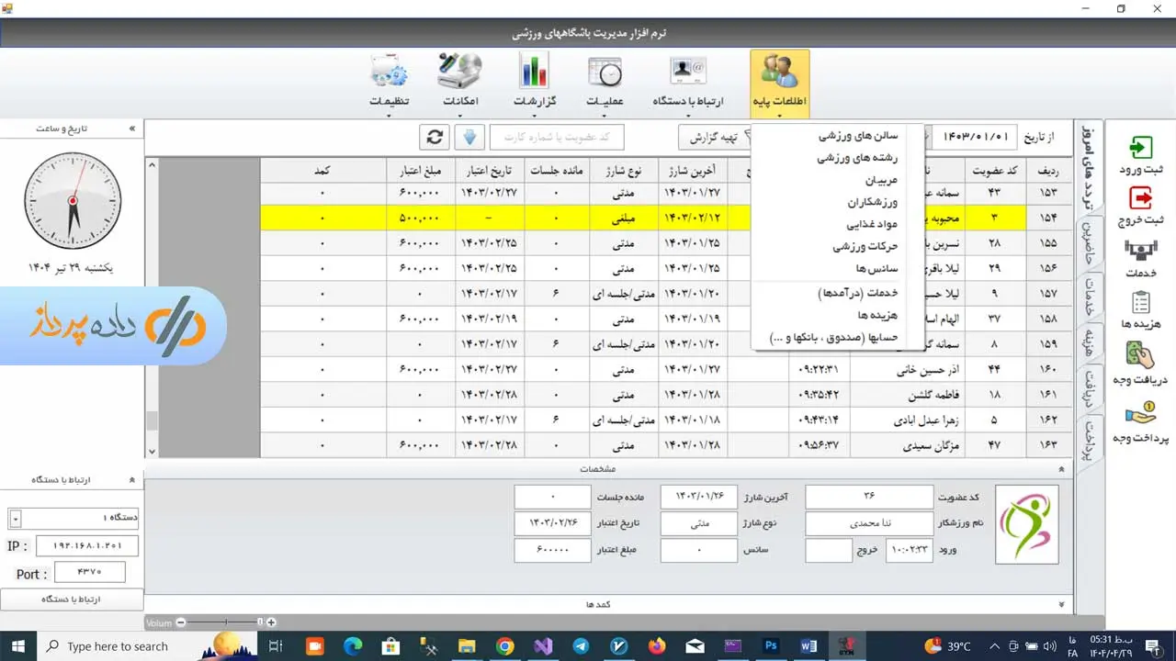Click the پرداخت وجه (pay money) icon
Viewport: 1176px width, 661px height.
[x=1140, y=421]
